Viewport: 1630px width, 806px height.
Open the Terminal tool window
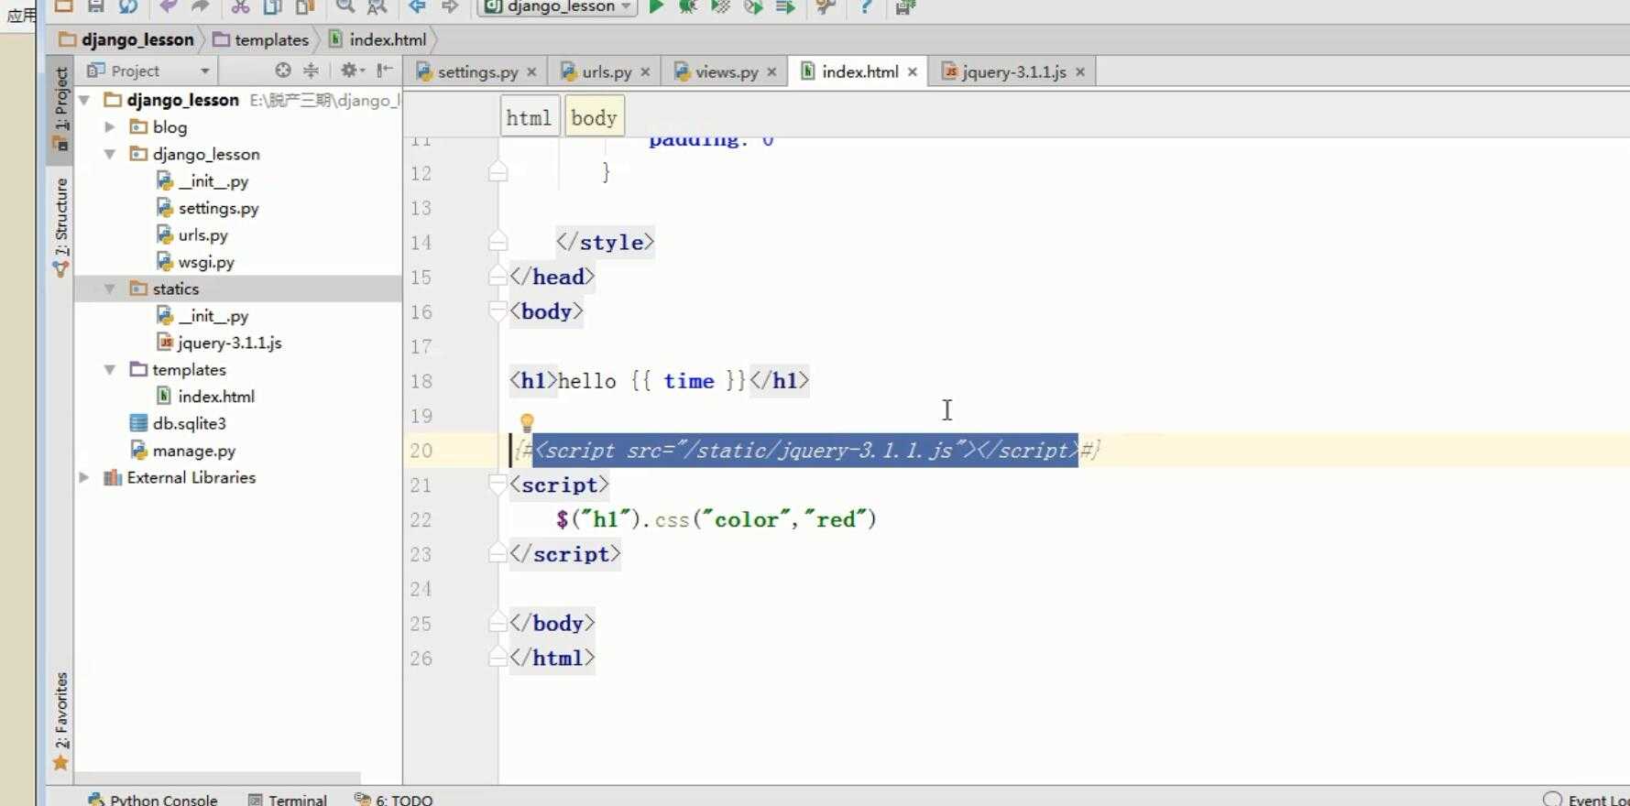(287, 799)
